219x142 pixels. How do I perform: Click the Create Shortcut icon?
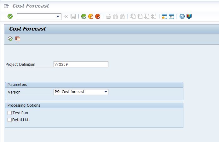(x=171, y=16)
